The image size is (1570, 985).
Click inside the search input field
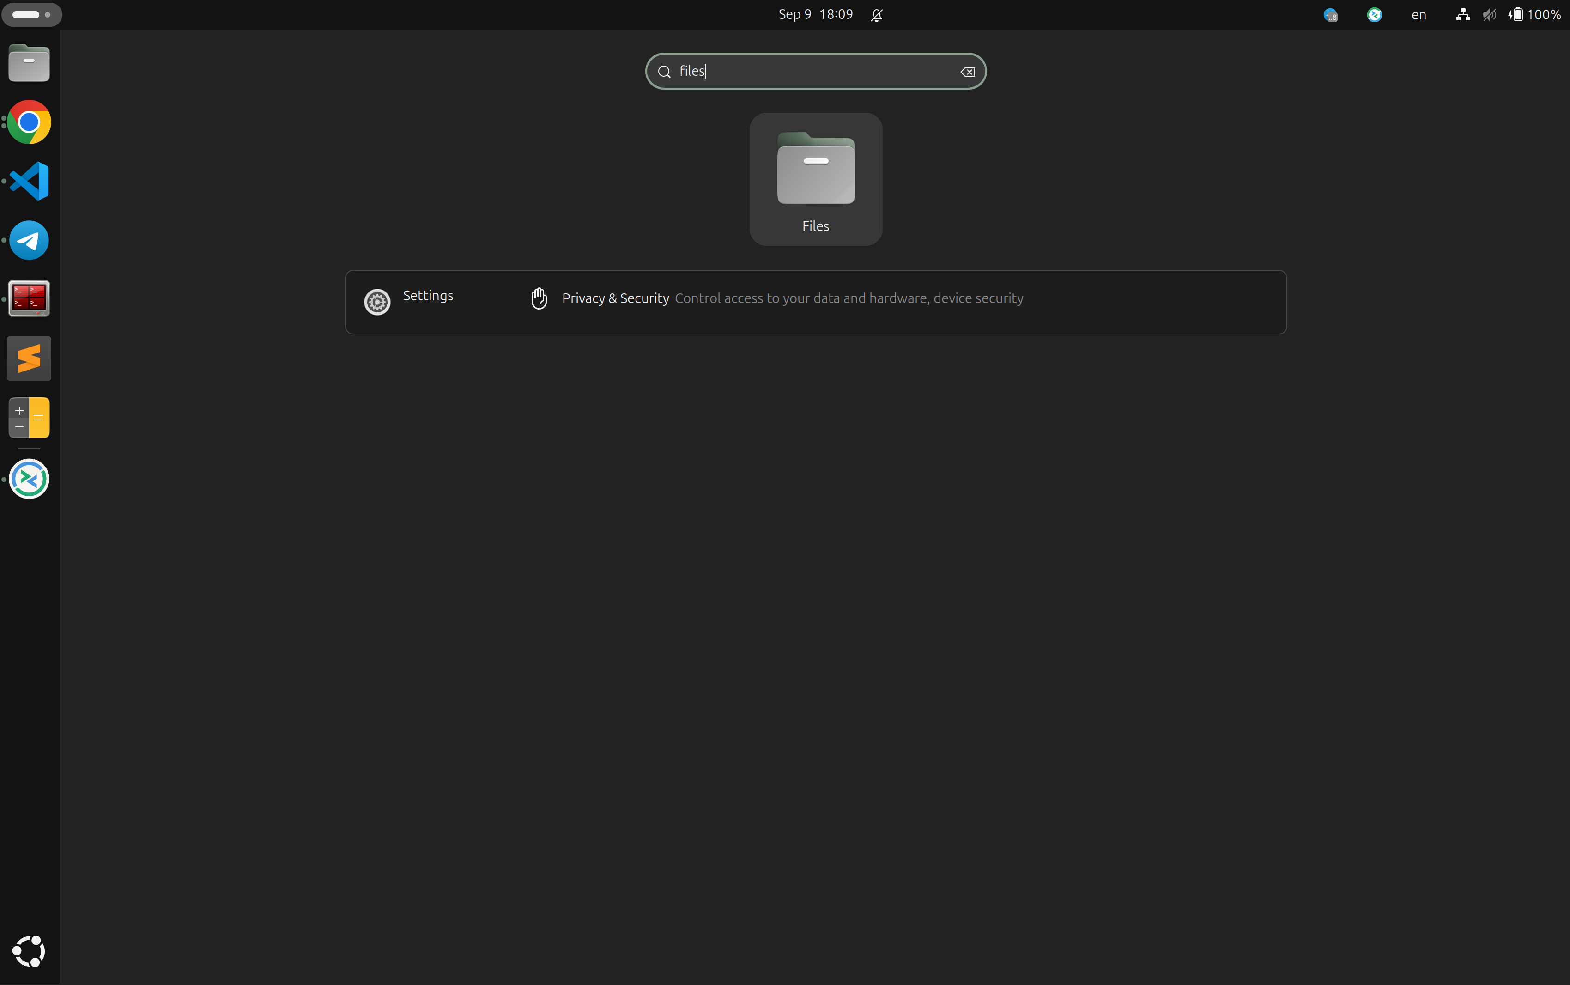[814, 71]
